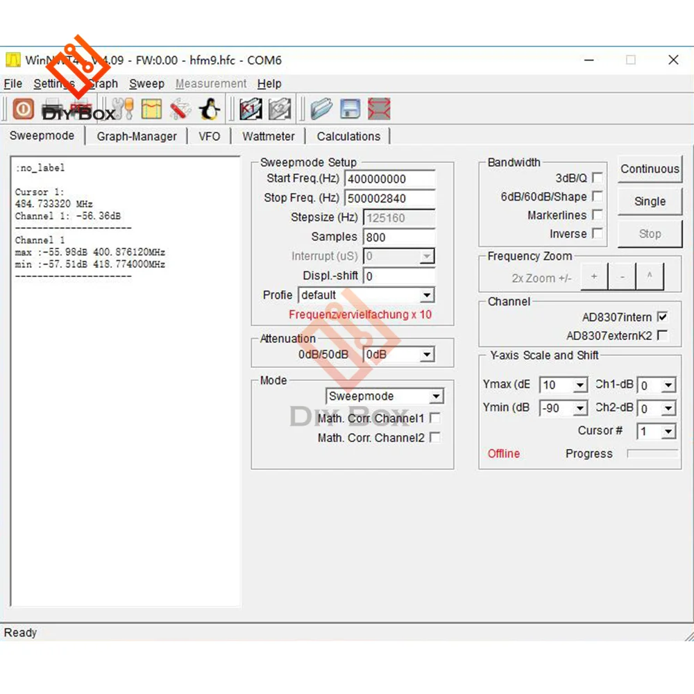Open the Ch2-dB dropdown
This screenshot has height=694, width=694.
[x=657, y=408]
